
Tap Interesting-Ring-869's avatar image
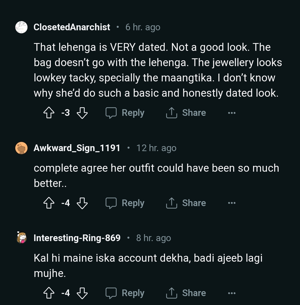pos(21,238)
